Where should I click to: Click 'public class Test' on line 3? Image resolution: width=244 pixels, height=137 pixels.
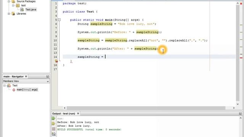pos(78,12)
